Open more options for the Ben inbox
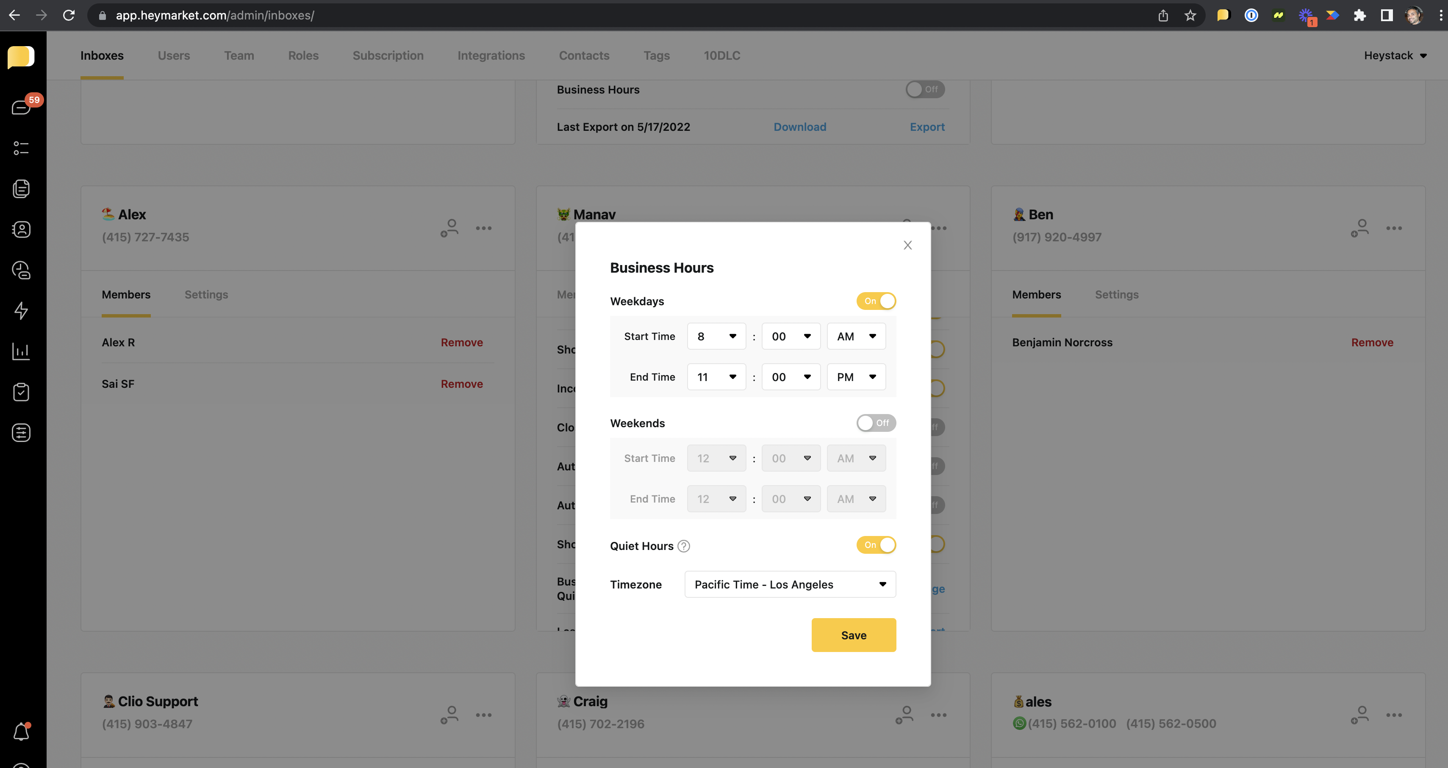1448x768 pixels. click(x=1394, y=228)
